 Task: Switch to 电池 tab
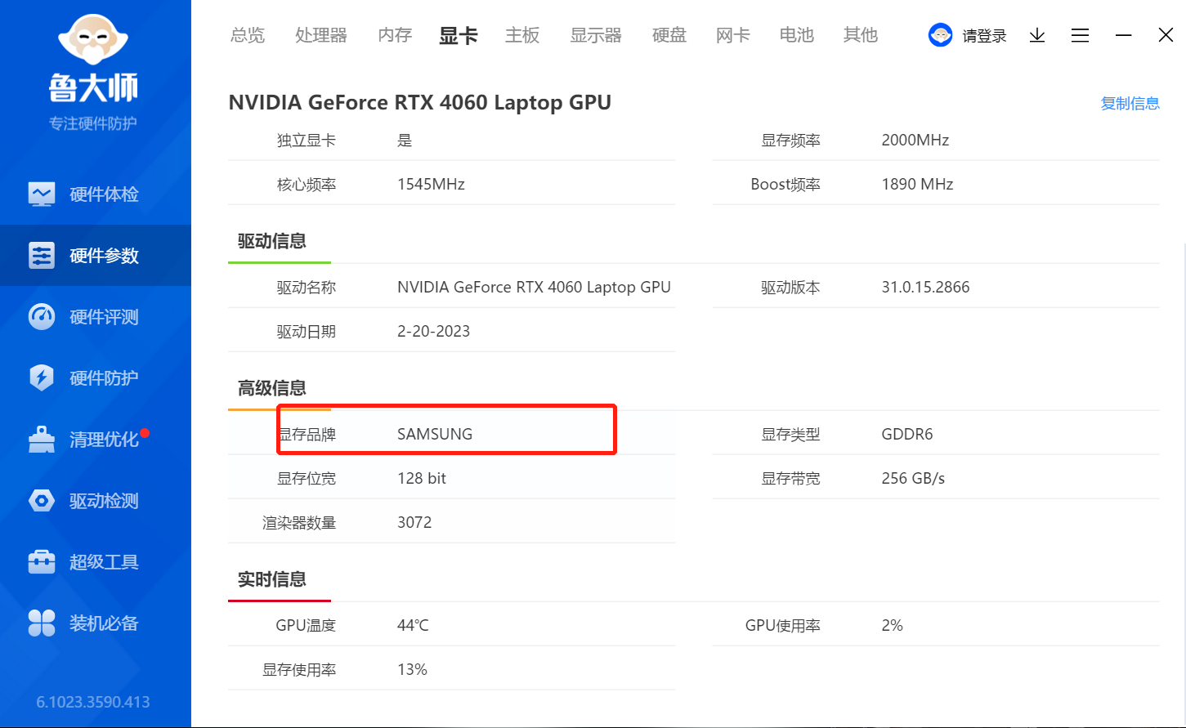tap(797, 35)
